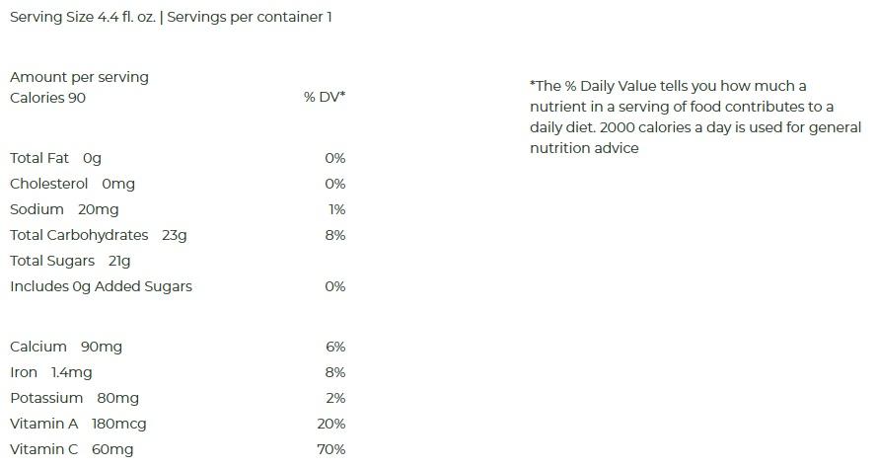Click the Serving Size 4.4 fl. oz. text
Image resolution: width=878 pixels, height=468 pixels.
click(x=83, y=18)
